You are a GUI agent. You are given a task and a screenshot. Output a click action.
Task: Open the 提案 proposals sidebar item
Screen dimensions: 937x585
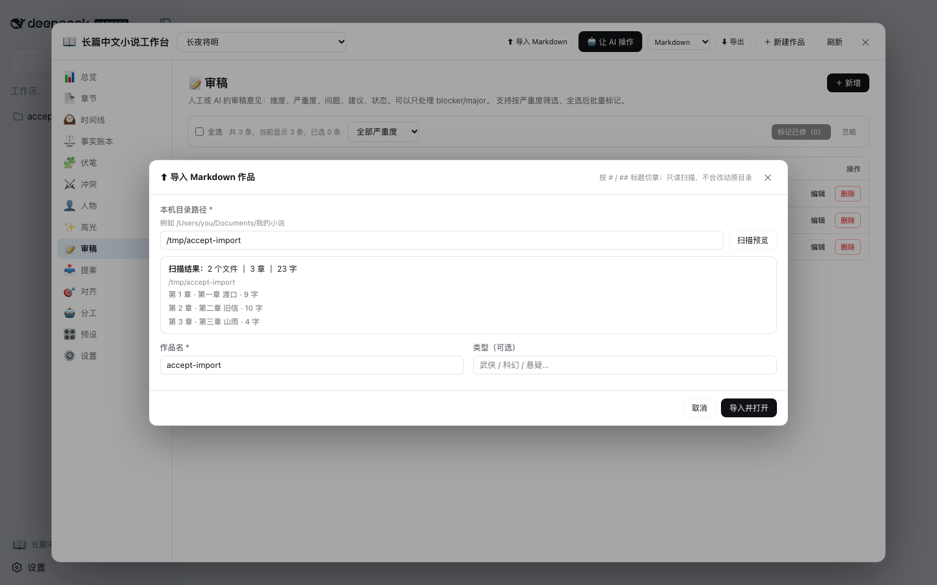(104, 270)
